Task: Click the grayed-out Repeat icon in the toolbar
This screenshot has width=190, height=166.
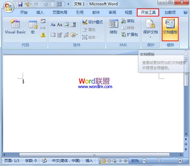Action: (46, 4)
